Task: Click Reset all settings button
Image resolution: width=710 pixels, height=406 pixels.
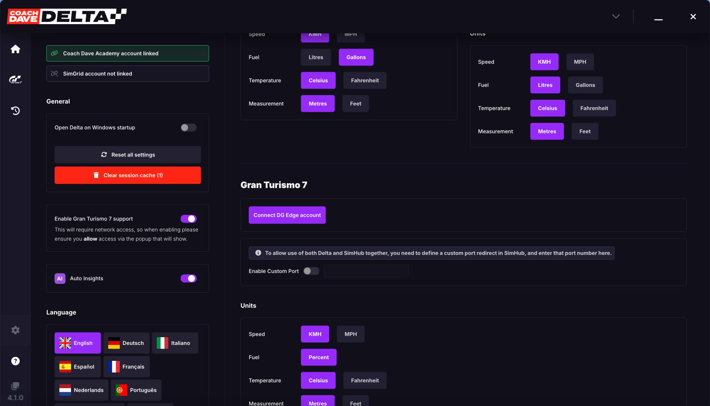Action: pyautogui.click(x=127, y=155)
